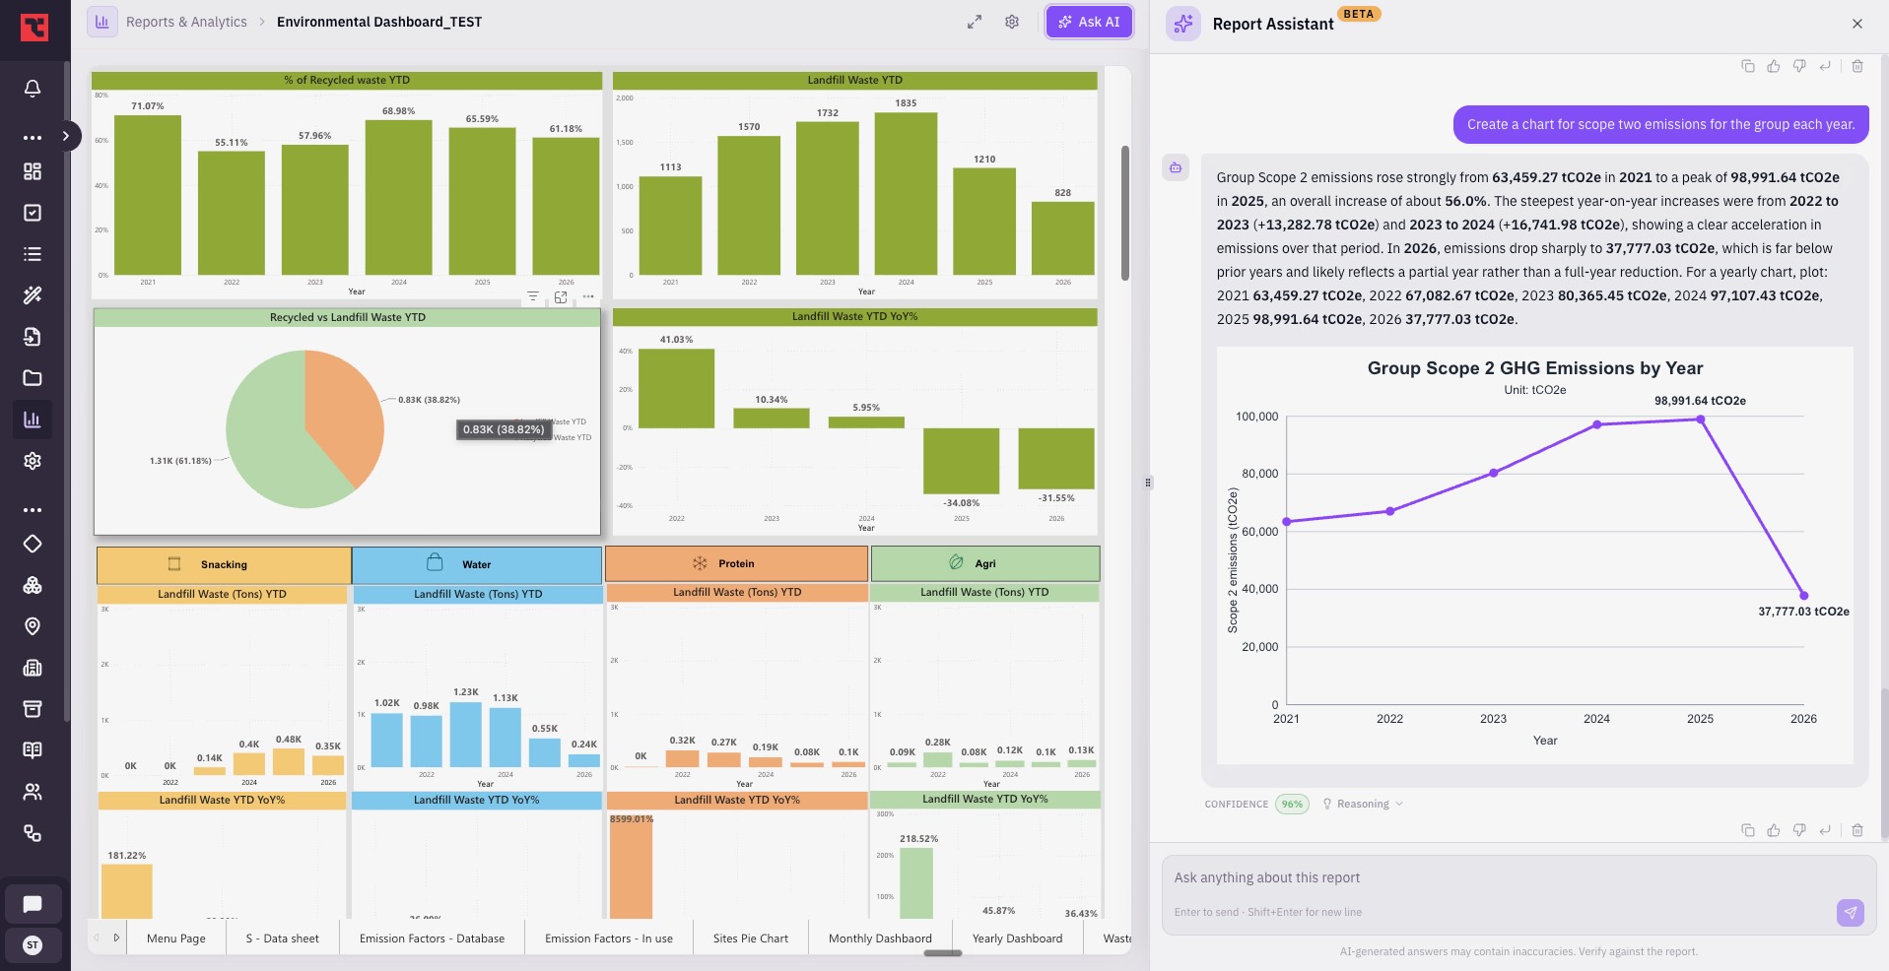
Task: Expand the collapsed sidebar with arrow
Action: click(x=65, y=136)
